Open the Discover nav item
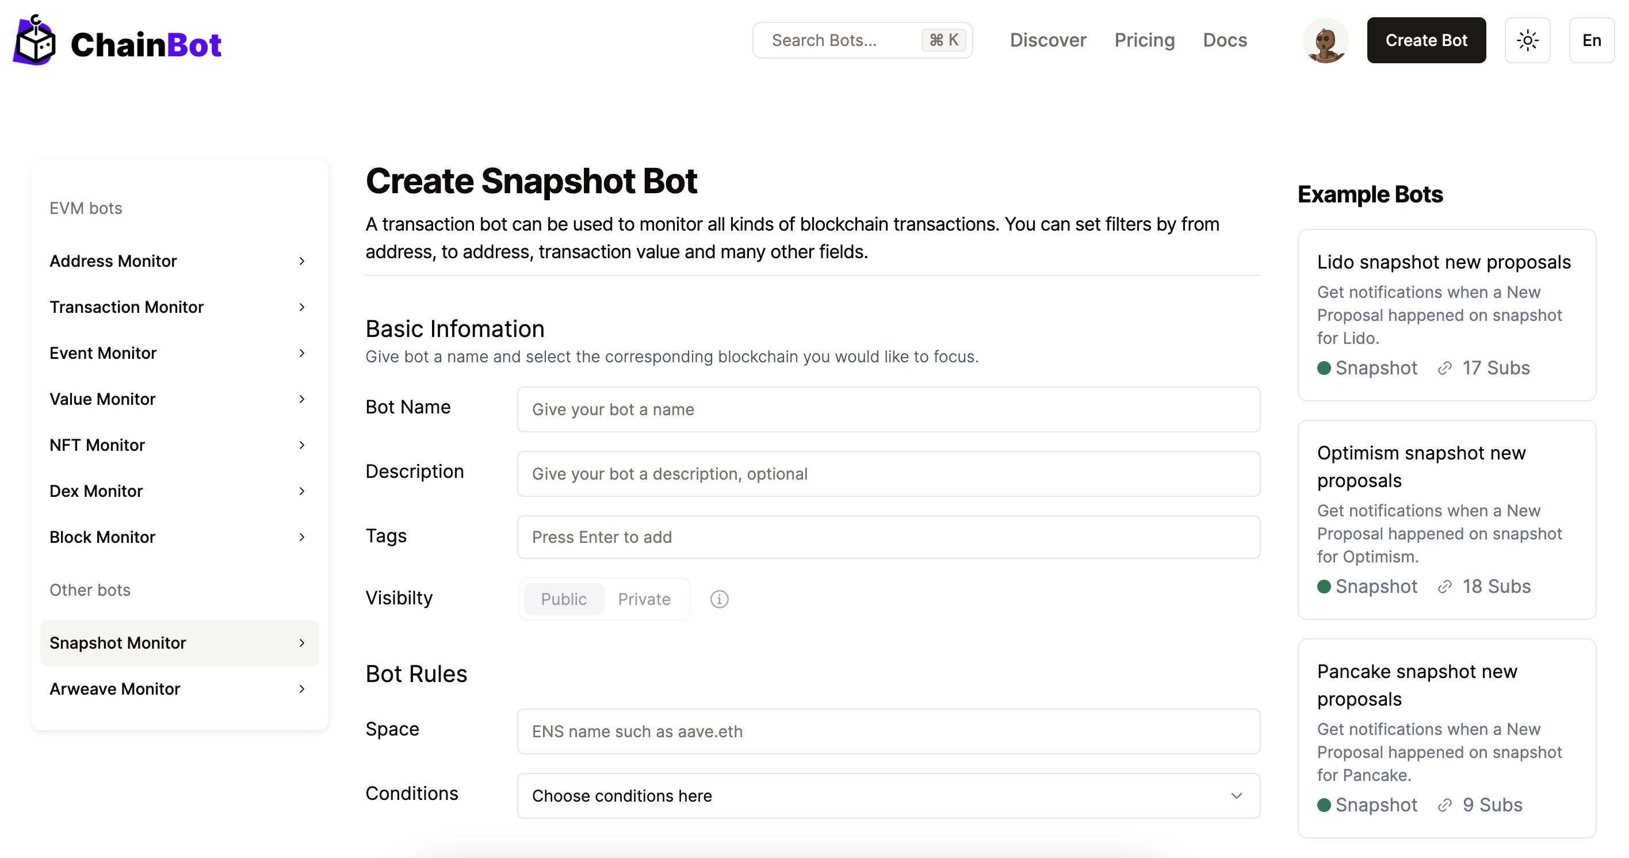 [1047, 40]
